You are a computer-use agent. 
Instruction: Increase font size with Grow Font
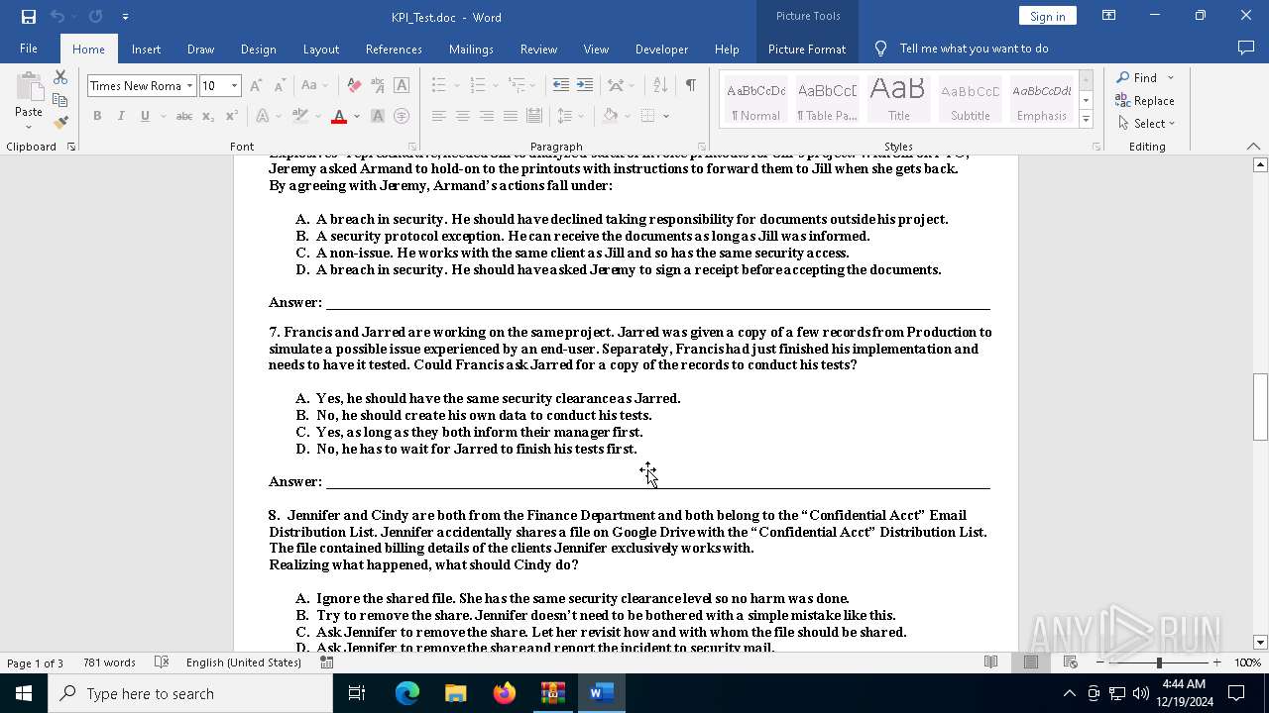point(256,86)
